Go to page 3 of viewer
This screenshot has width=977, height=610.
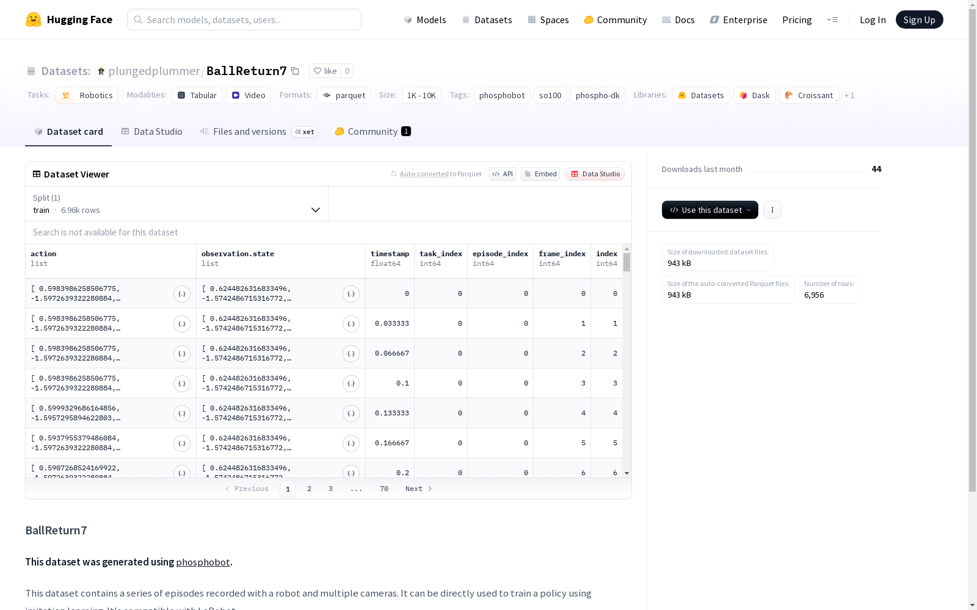coord(331,489)
